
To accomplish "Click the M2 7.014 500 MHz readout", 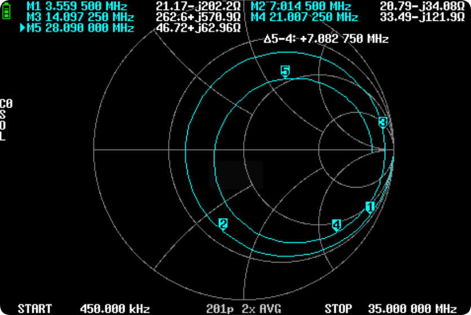I will pos(301,6).
